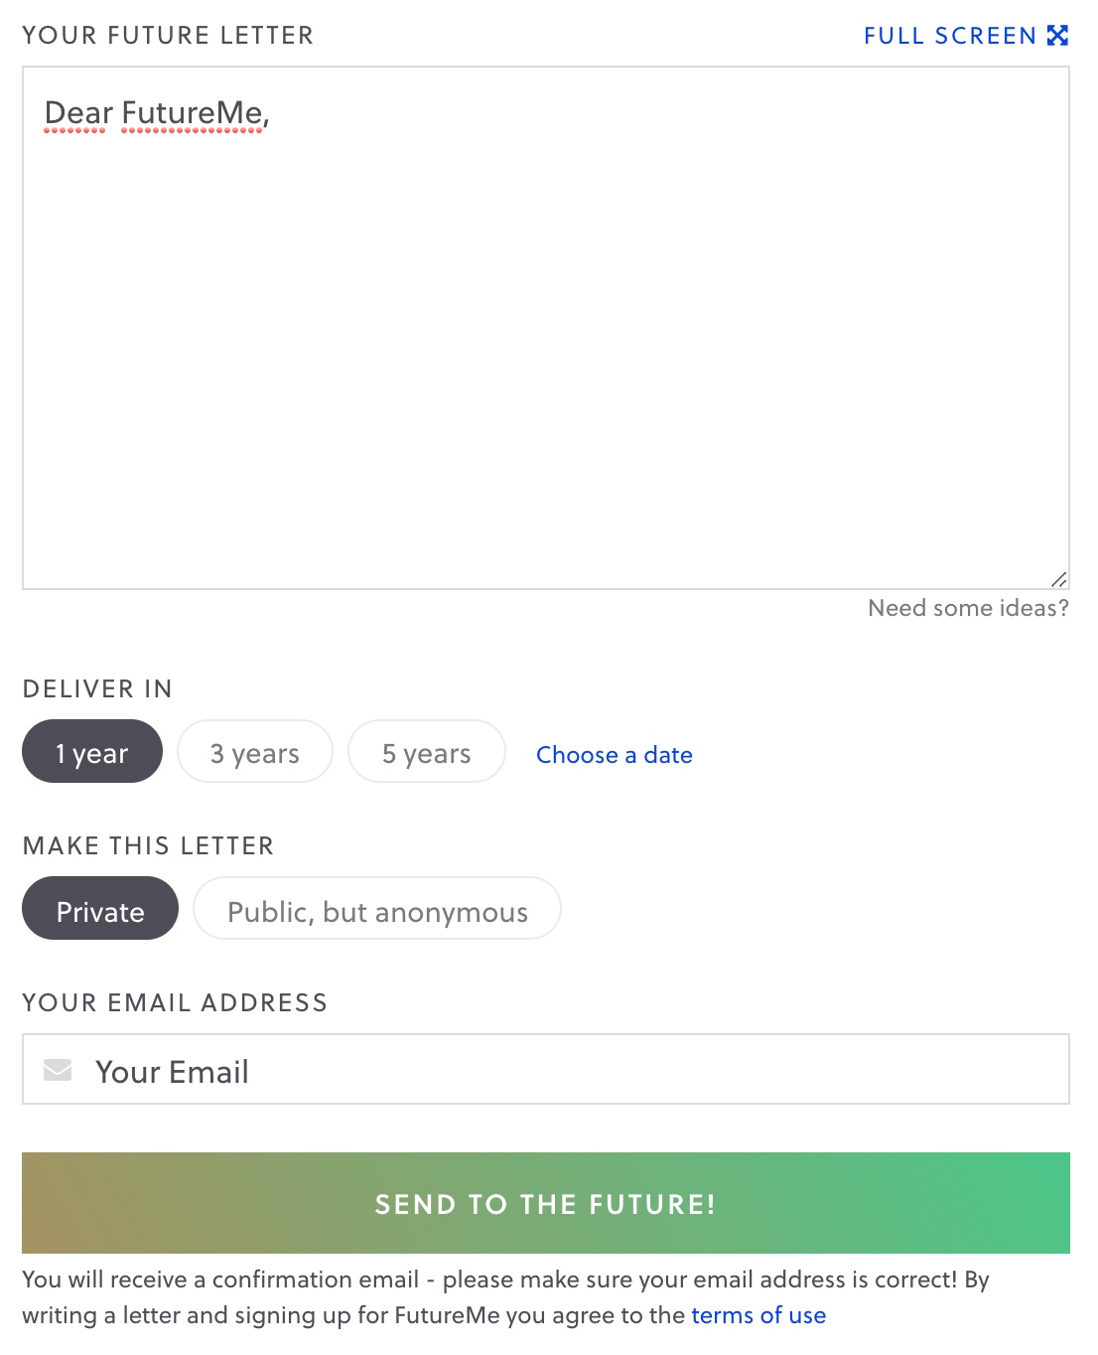
Task: Select the 5 years delivery option
Action: 426,752
